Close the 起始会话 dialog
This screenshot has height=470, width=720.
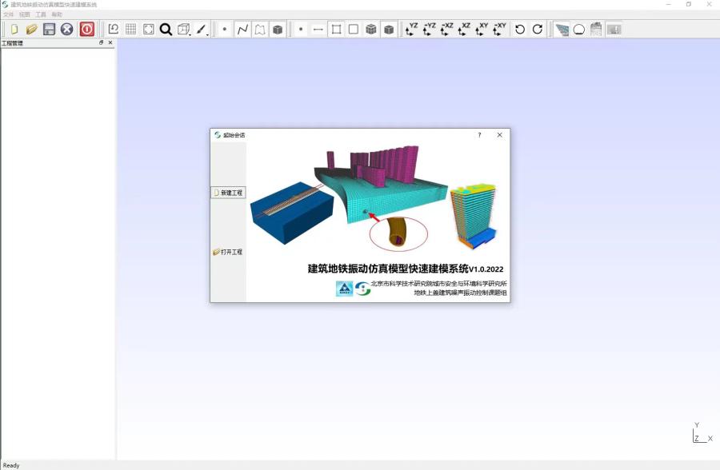coord(500,135)
